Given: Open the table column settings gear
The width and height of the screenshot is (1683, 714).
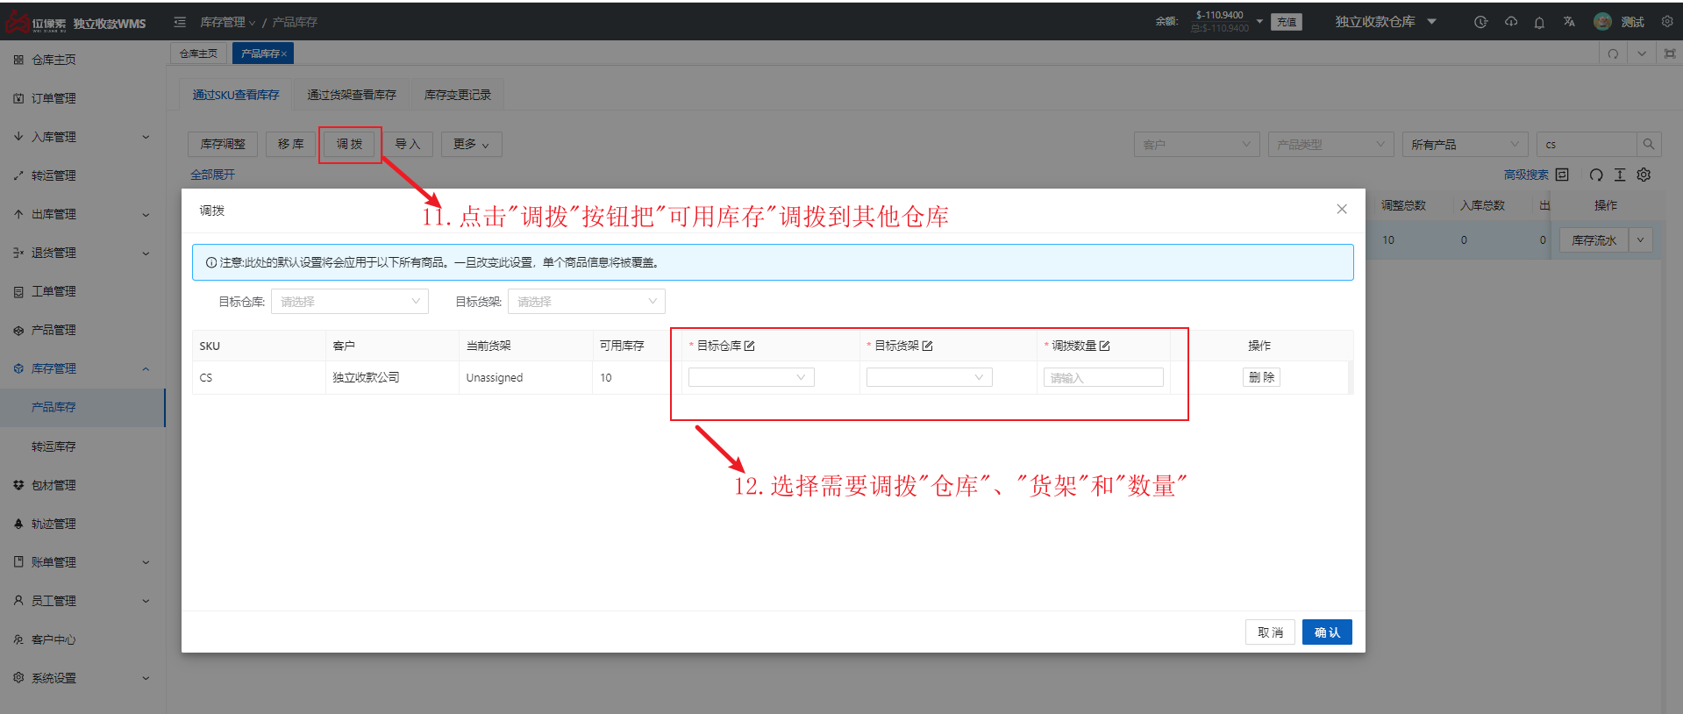Looking at the screenshot, I should coord(1644,175).
